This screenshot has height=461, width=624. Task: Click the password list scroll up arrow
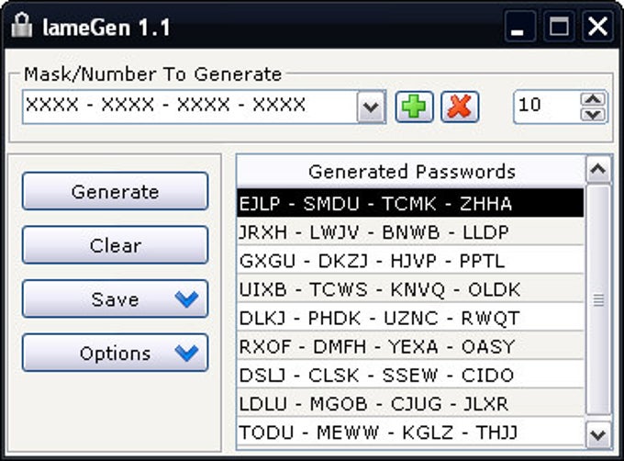tap(598, 169)
